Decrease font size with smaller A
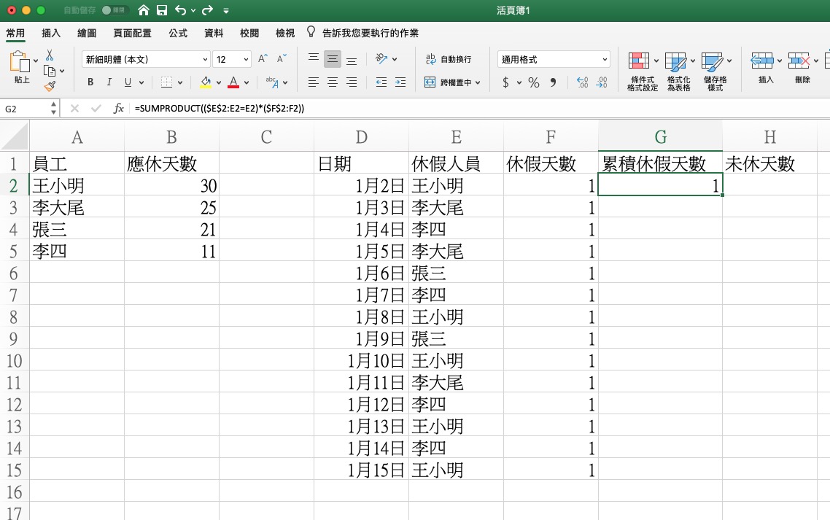 pos(282,59)
